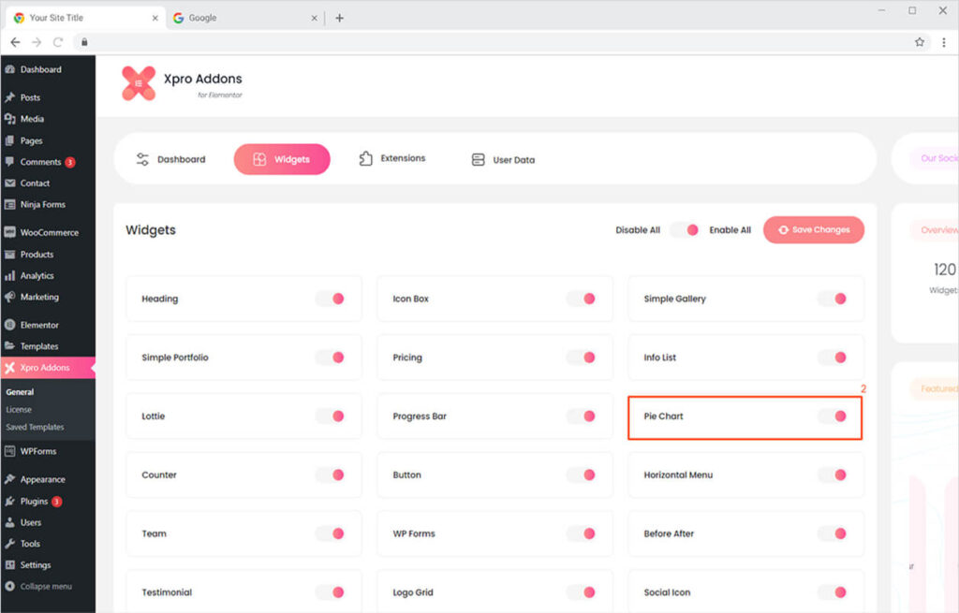Disable the Heading widget toggle
This screenshot has width=959, height=613.
330,299
